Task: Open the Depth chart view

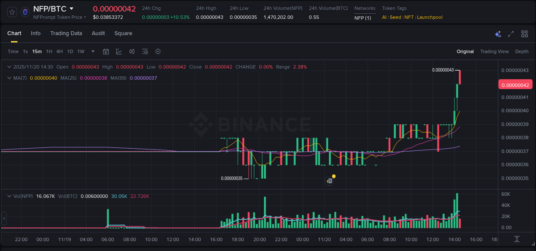Action: [522, 51]
